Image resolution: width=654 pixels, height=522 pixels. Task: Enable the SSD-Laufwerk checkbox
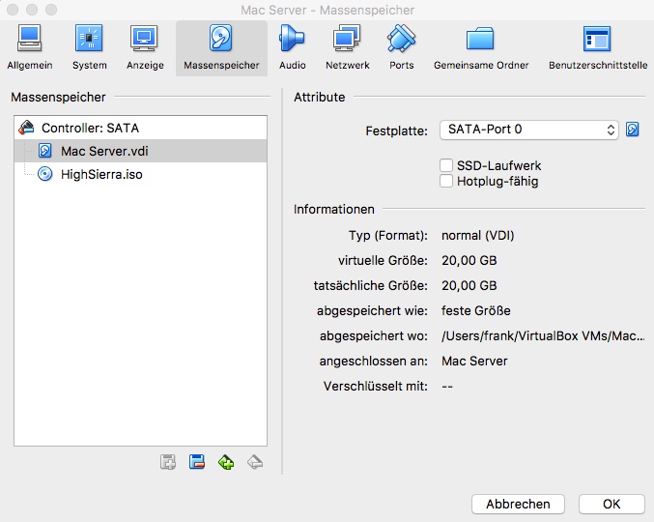pos(446,165)
